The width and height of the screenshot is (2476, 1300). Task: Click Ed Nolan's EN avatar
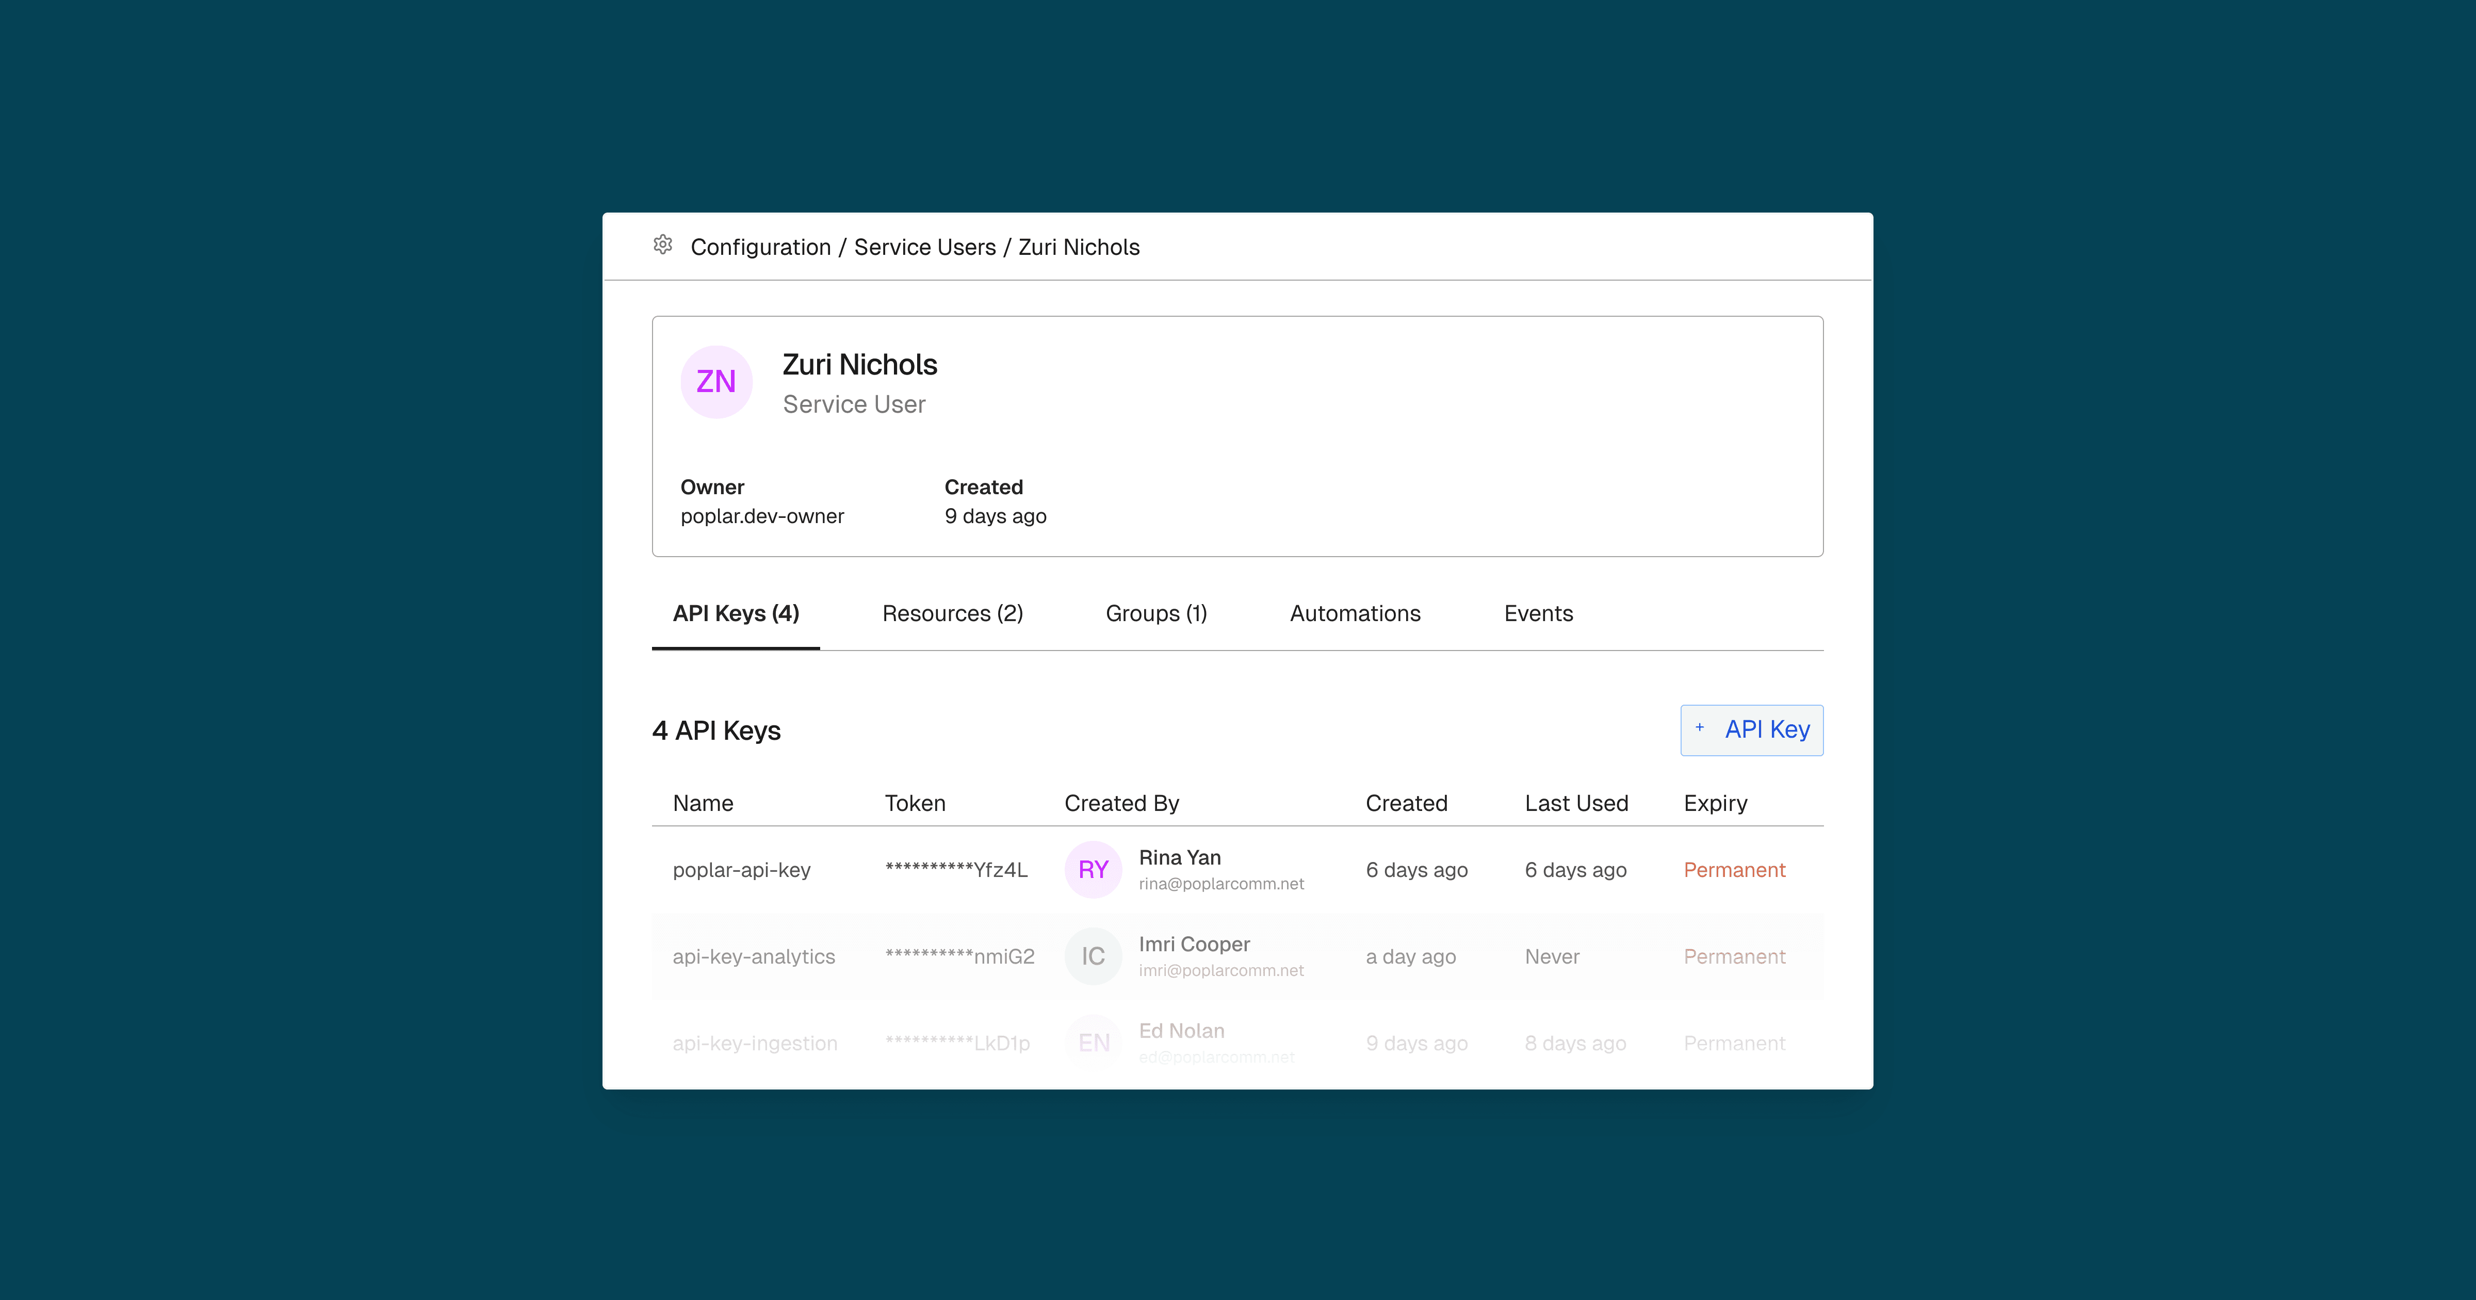pos(1093,1043)
